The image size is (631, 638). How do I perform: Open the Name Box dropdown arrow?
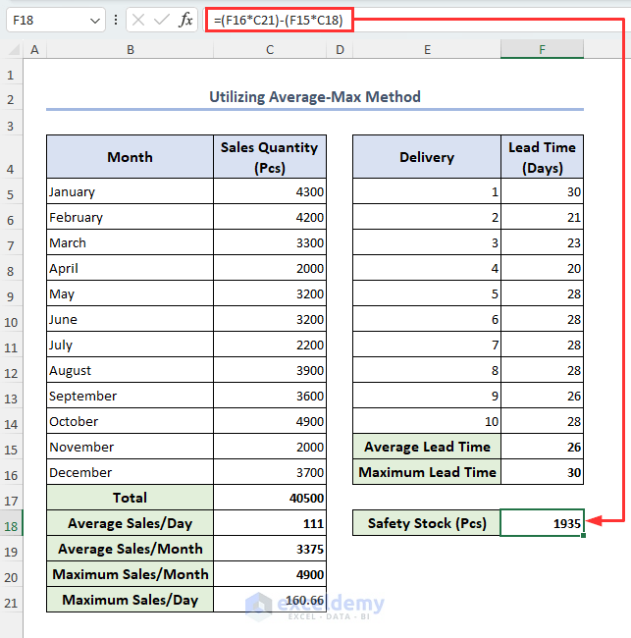94,20
